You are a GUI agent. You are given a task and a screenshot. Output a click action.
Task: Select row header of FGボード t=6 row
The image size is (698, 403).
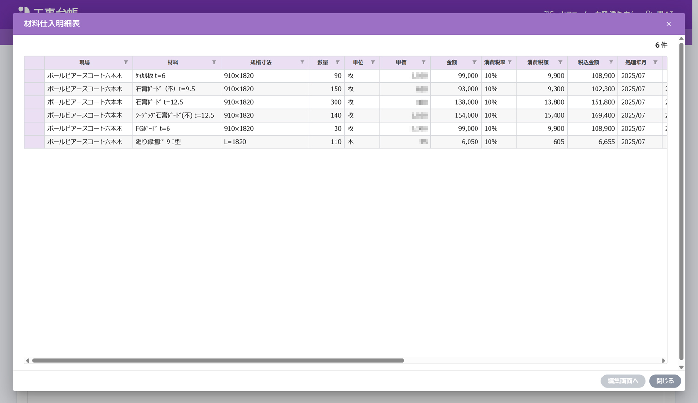pyautogui.click(x=34, y=129)
